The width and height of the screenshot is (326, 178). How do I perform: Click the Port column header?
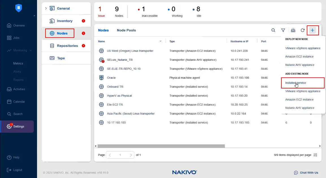tap(263, 41)
